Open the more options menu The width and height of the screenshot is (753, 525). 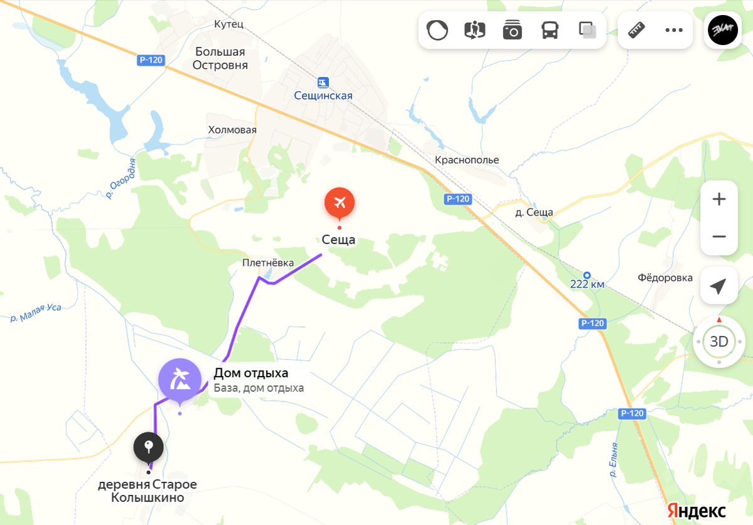click(x=674, y=30)
